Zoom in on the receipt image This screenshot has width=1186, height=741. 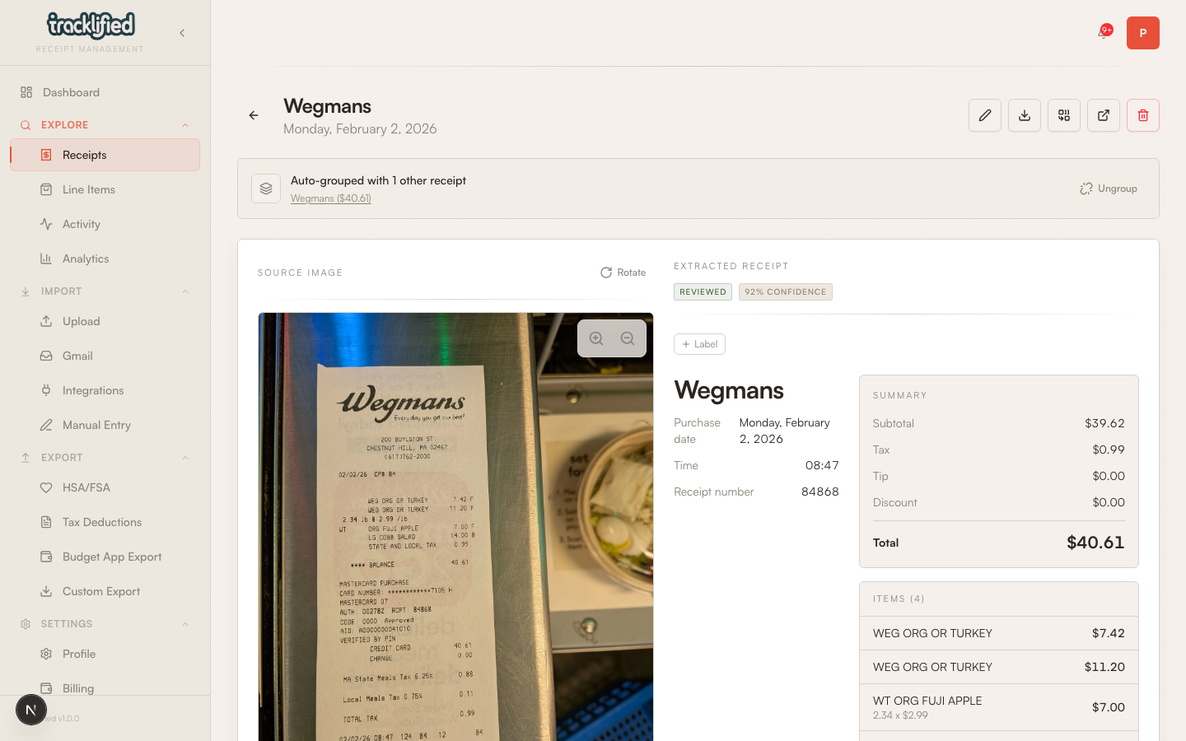pos(596,338)
